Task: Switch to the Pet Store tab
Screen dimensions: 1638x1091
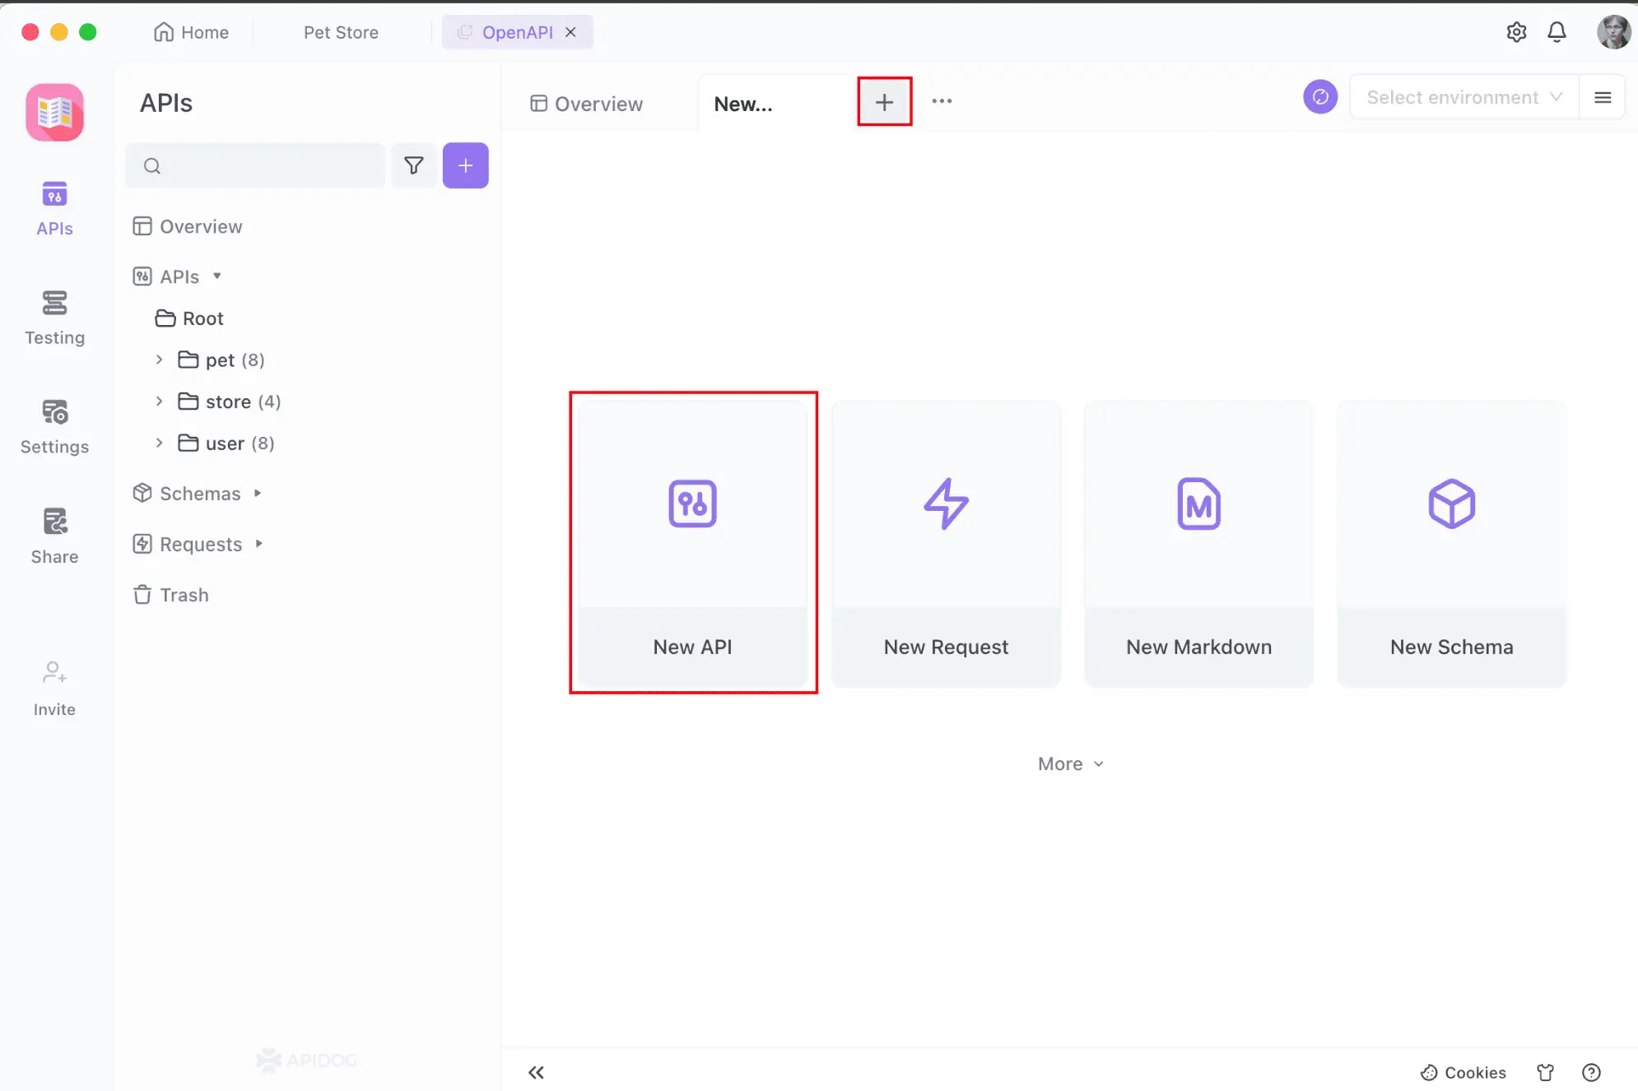Action: click(x=341, y=32)
